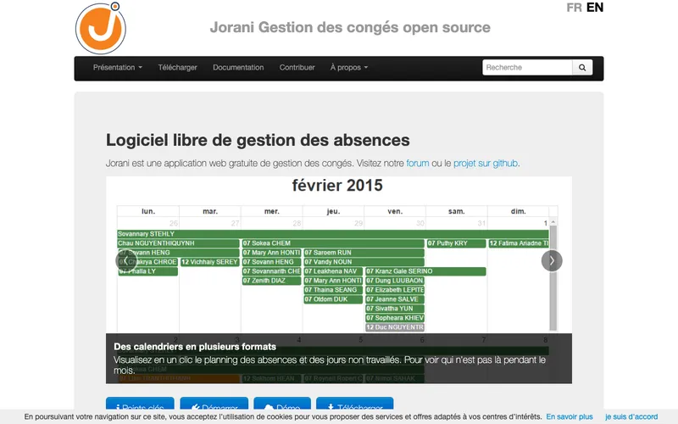Select the 12 Fatima Ariadne entry
Viewport: 678px width, 424px height.
click(x=519, y=243)
